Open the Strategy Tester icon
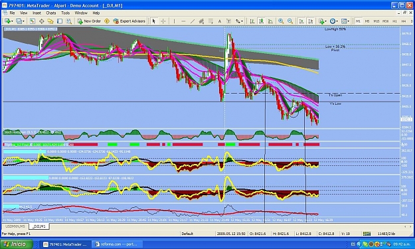 [69, 21]
